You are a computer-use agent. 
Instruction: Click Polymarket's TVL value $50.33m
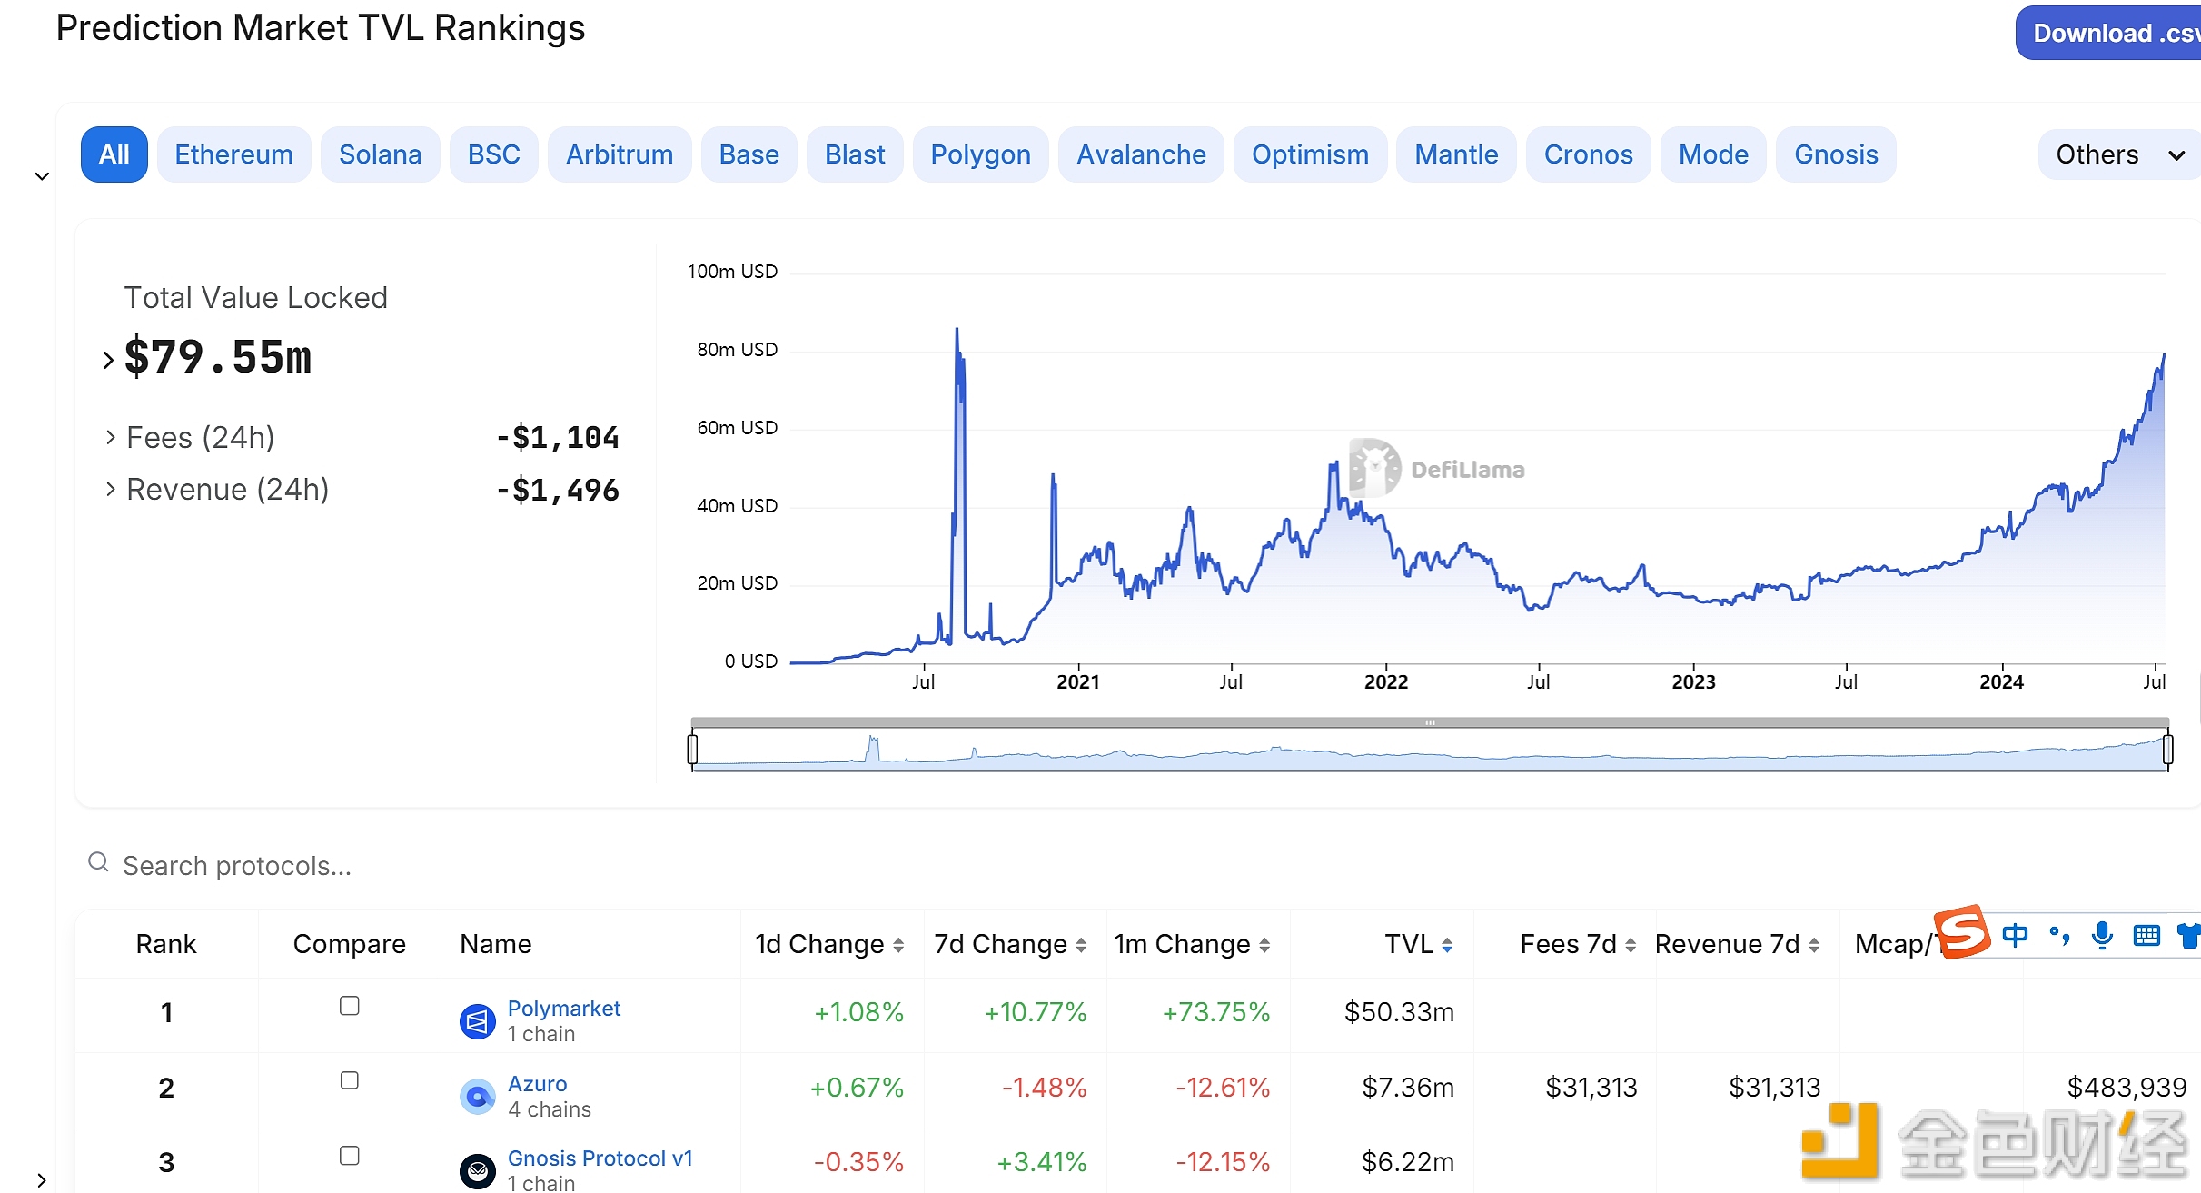click(x=1399, y=1012)
